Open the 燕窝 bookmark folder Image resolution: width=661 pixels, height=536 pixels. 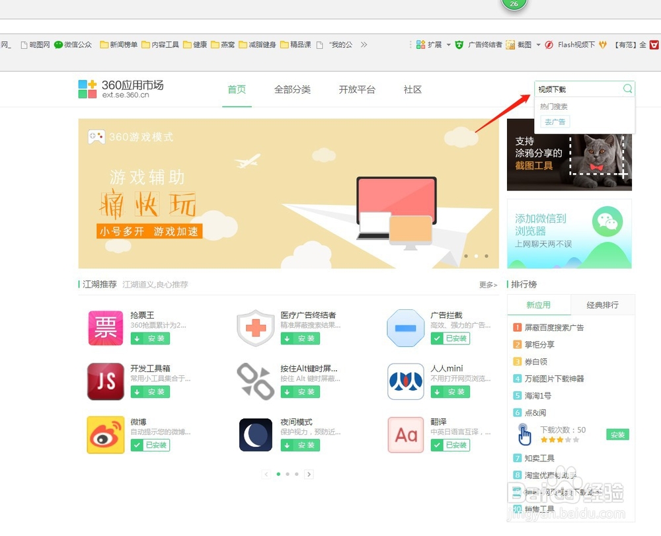223,45
